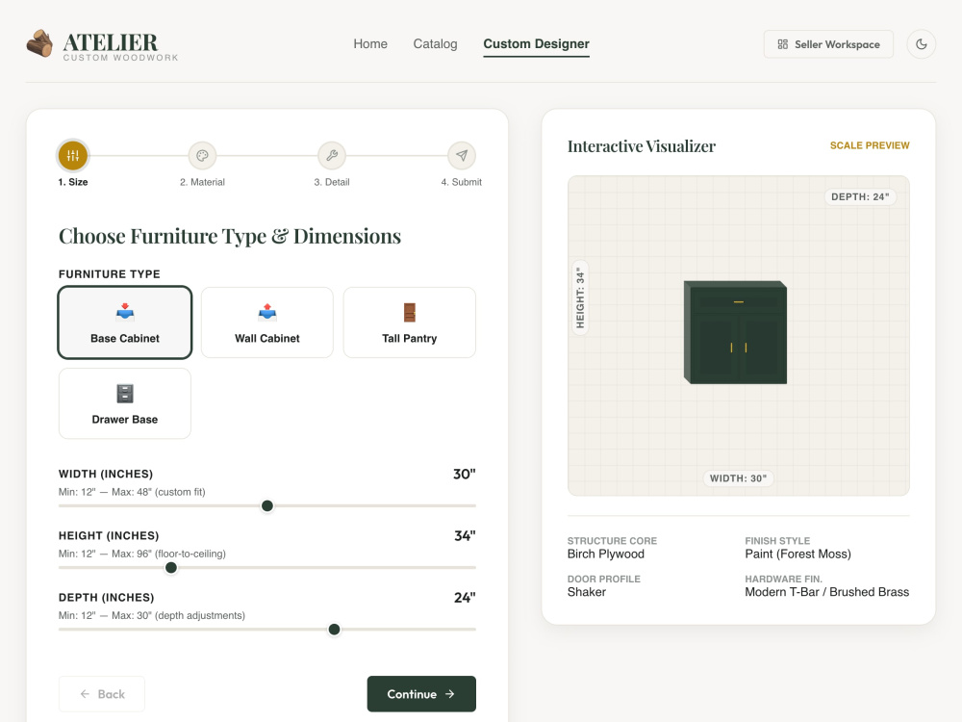
Task: Click the HEIGHT: 34" vertical label
Action: [x=580, y=297]
